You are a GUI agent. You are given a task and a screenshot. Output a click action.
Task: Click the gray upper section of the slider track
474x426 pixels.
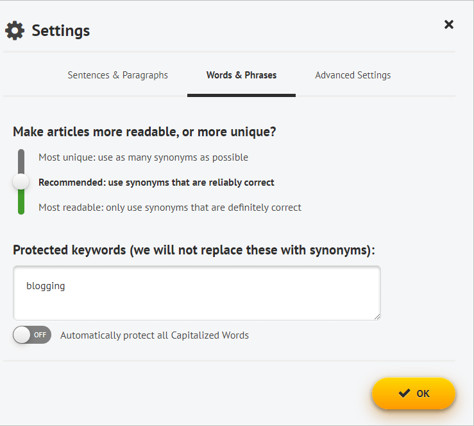coord(21,161)
